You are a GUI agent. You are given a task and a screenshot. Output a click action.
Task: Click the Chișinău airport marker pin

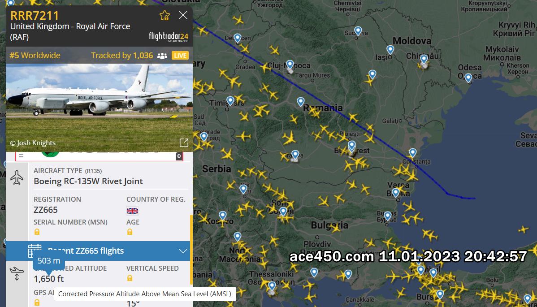pyautogui.click(x=424, y=59)
